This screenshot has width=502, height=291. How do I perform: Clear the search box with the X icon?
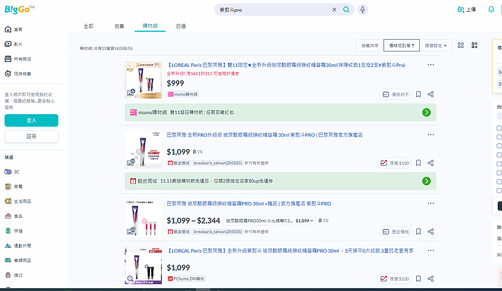pos(334,10)
